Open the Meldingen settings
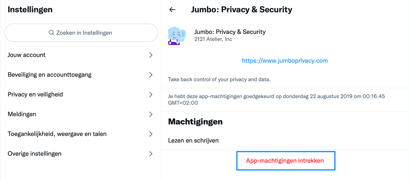Image resolution: width=410 pixels, height=180 pixels. [x=81, y=114]
